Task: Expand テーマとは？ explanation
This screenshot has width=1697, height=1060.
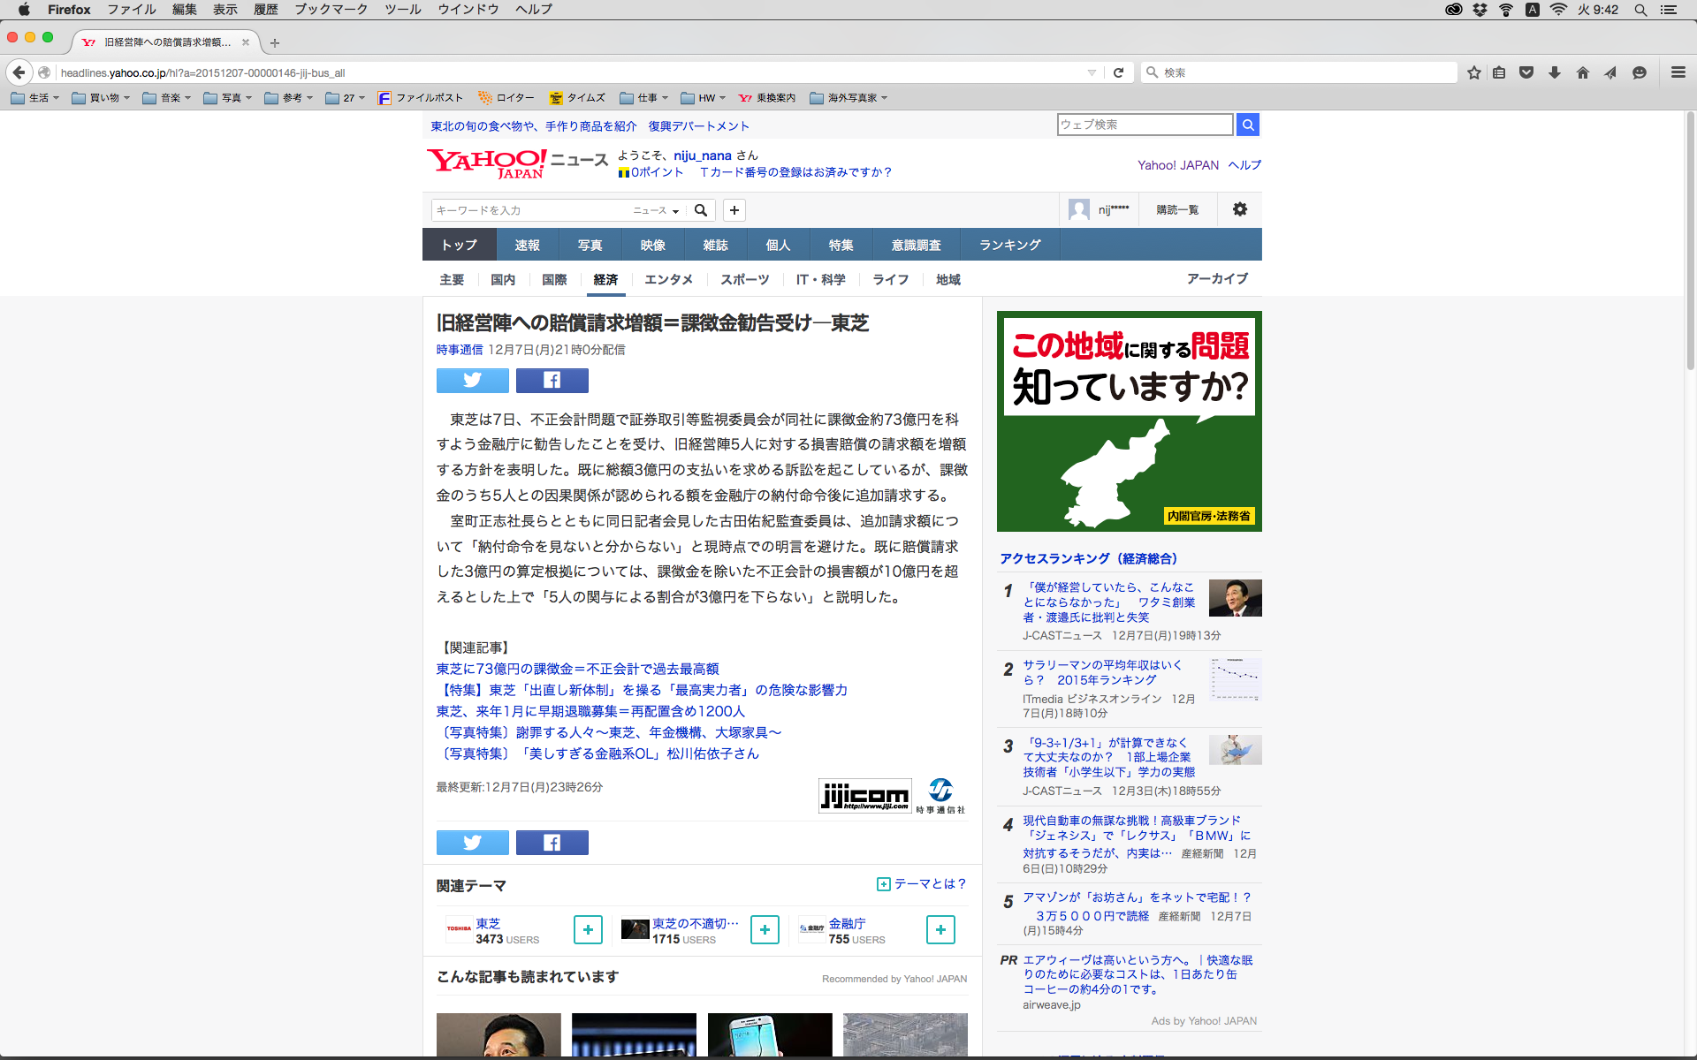Action: [922, 883]
